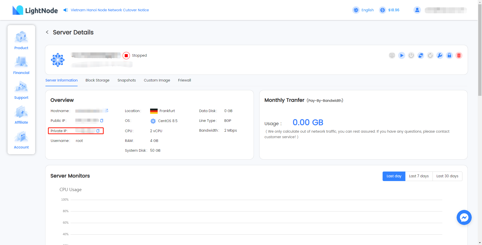This screenshot has height=245, width=482.
Task: Click the power off icon
Action: (x=411, y=55)
